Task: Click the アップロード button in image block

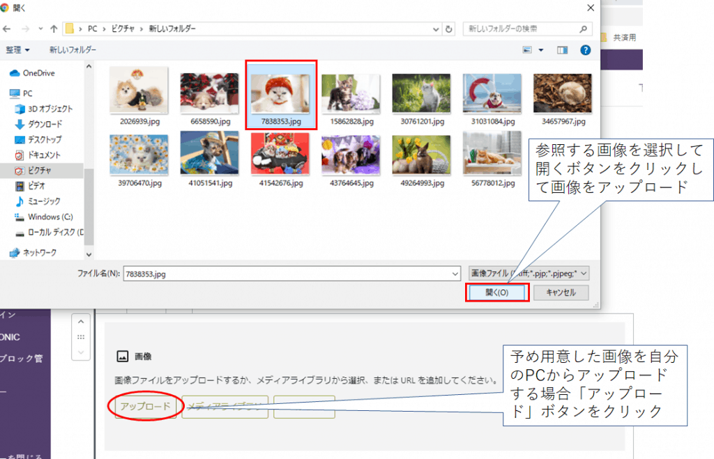Action: coord(146,407)
